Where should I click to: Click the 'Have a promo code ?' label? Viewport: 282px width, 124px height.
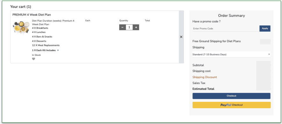(206, 22)
